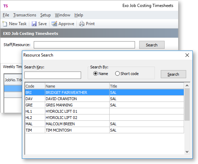Click the Approve toolbar icon
The image size is (198, 164).
[x=54, y=24]
